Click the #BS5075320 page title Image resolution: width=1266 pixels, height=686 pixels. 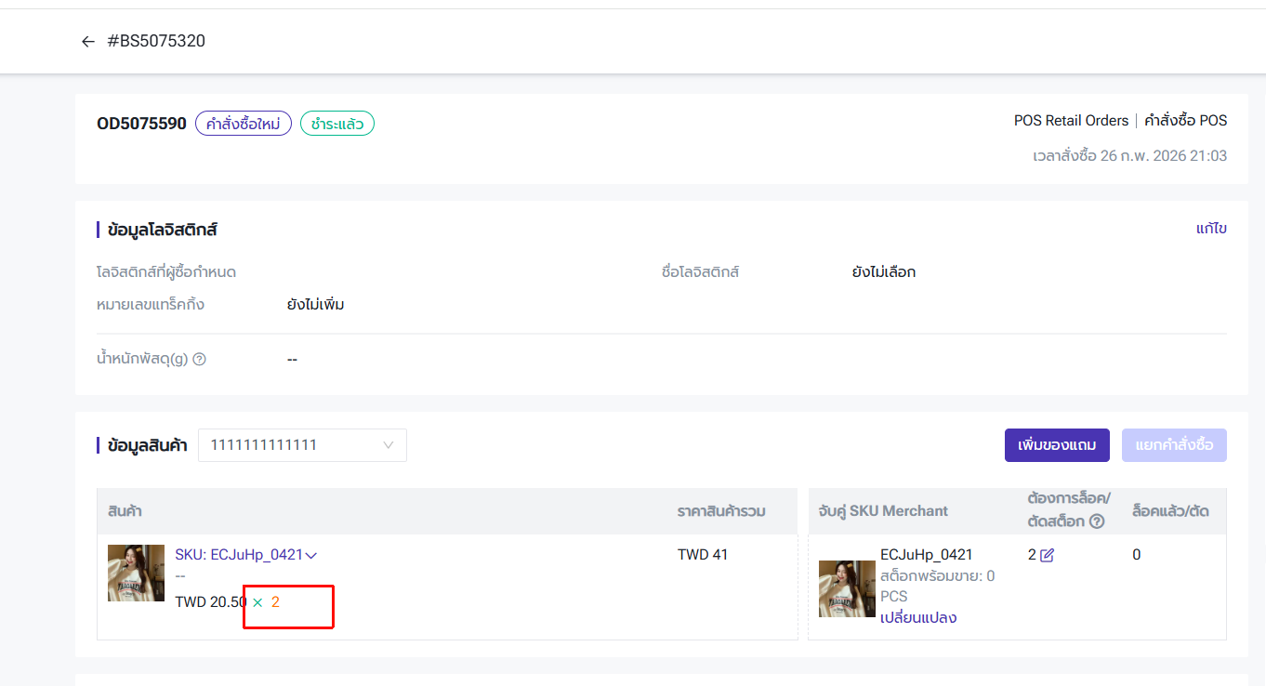(156, 41)
